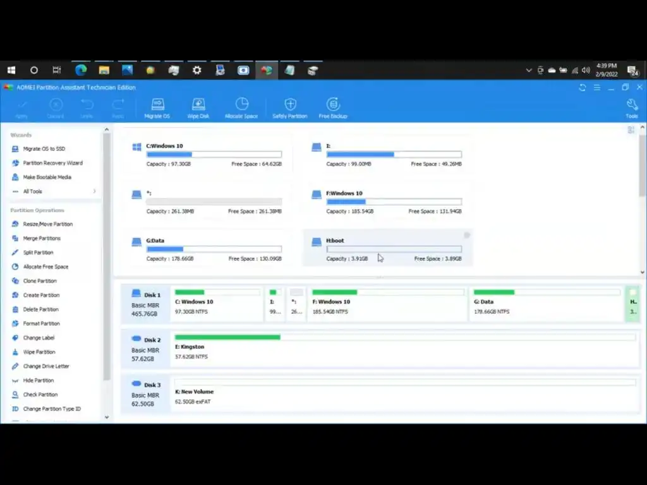Click the Safely Partition toolbar icon
This screenshot has height=485, width=647.
point(289,108)
